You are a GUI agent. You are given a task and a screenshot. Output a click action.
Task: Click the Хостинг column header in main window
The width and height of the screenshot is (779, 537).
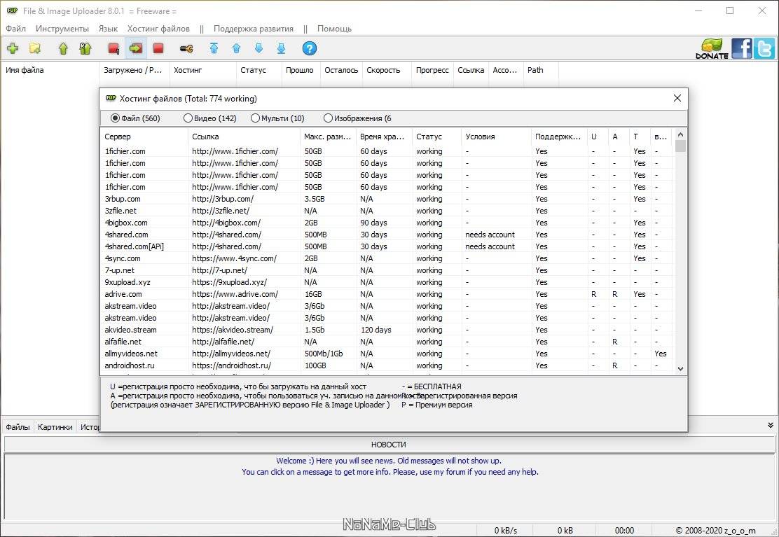pyautogui.click(x=202, y=70)
